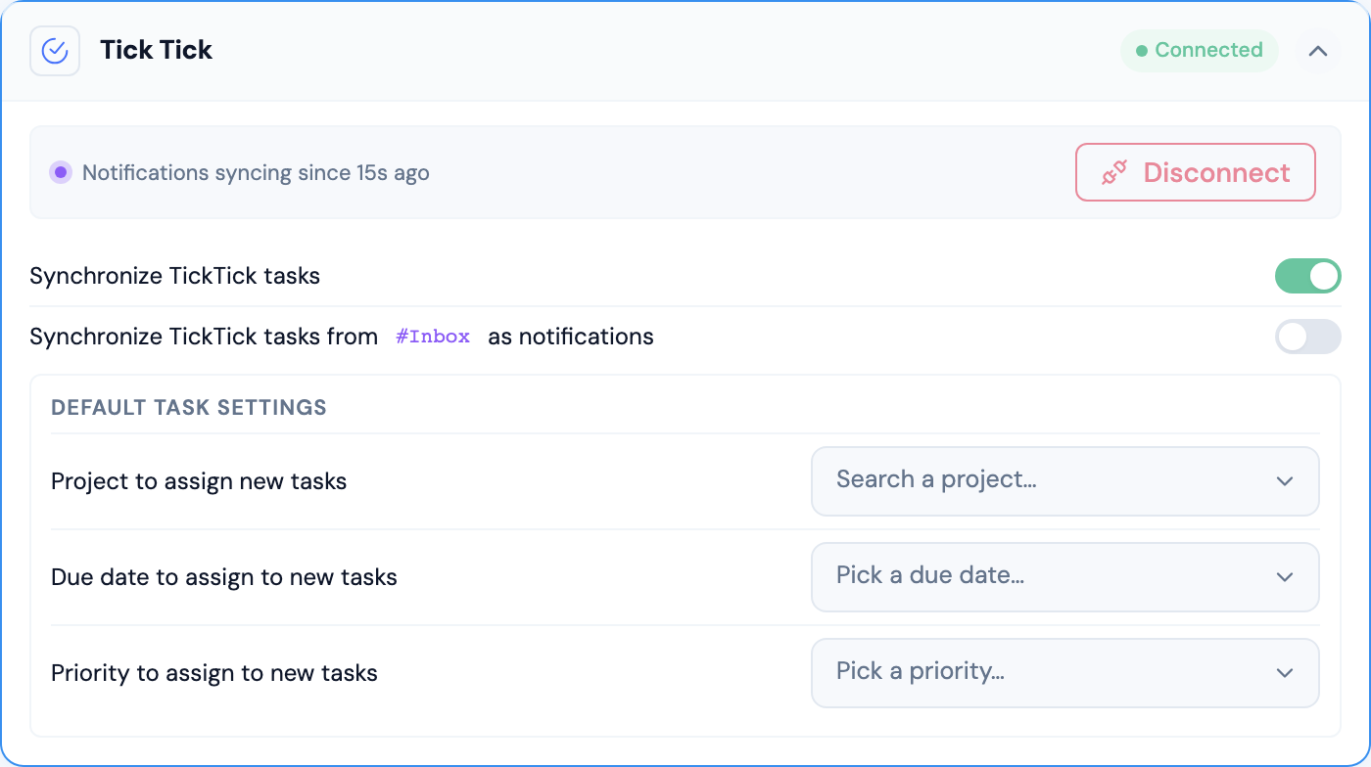Collapse the Tick Tick panel with chevron
Viewport: 1371px width, 767px height.
pos(1318,51)
